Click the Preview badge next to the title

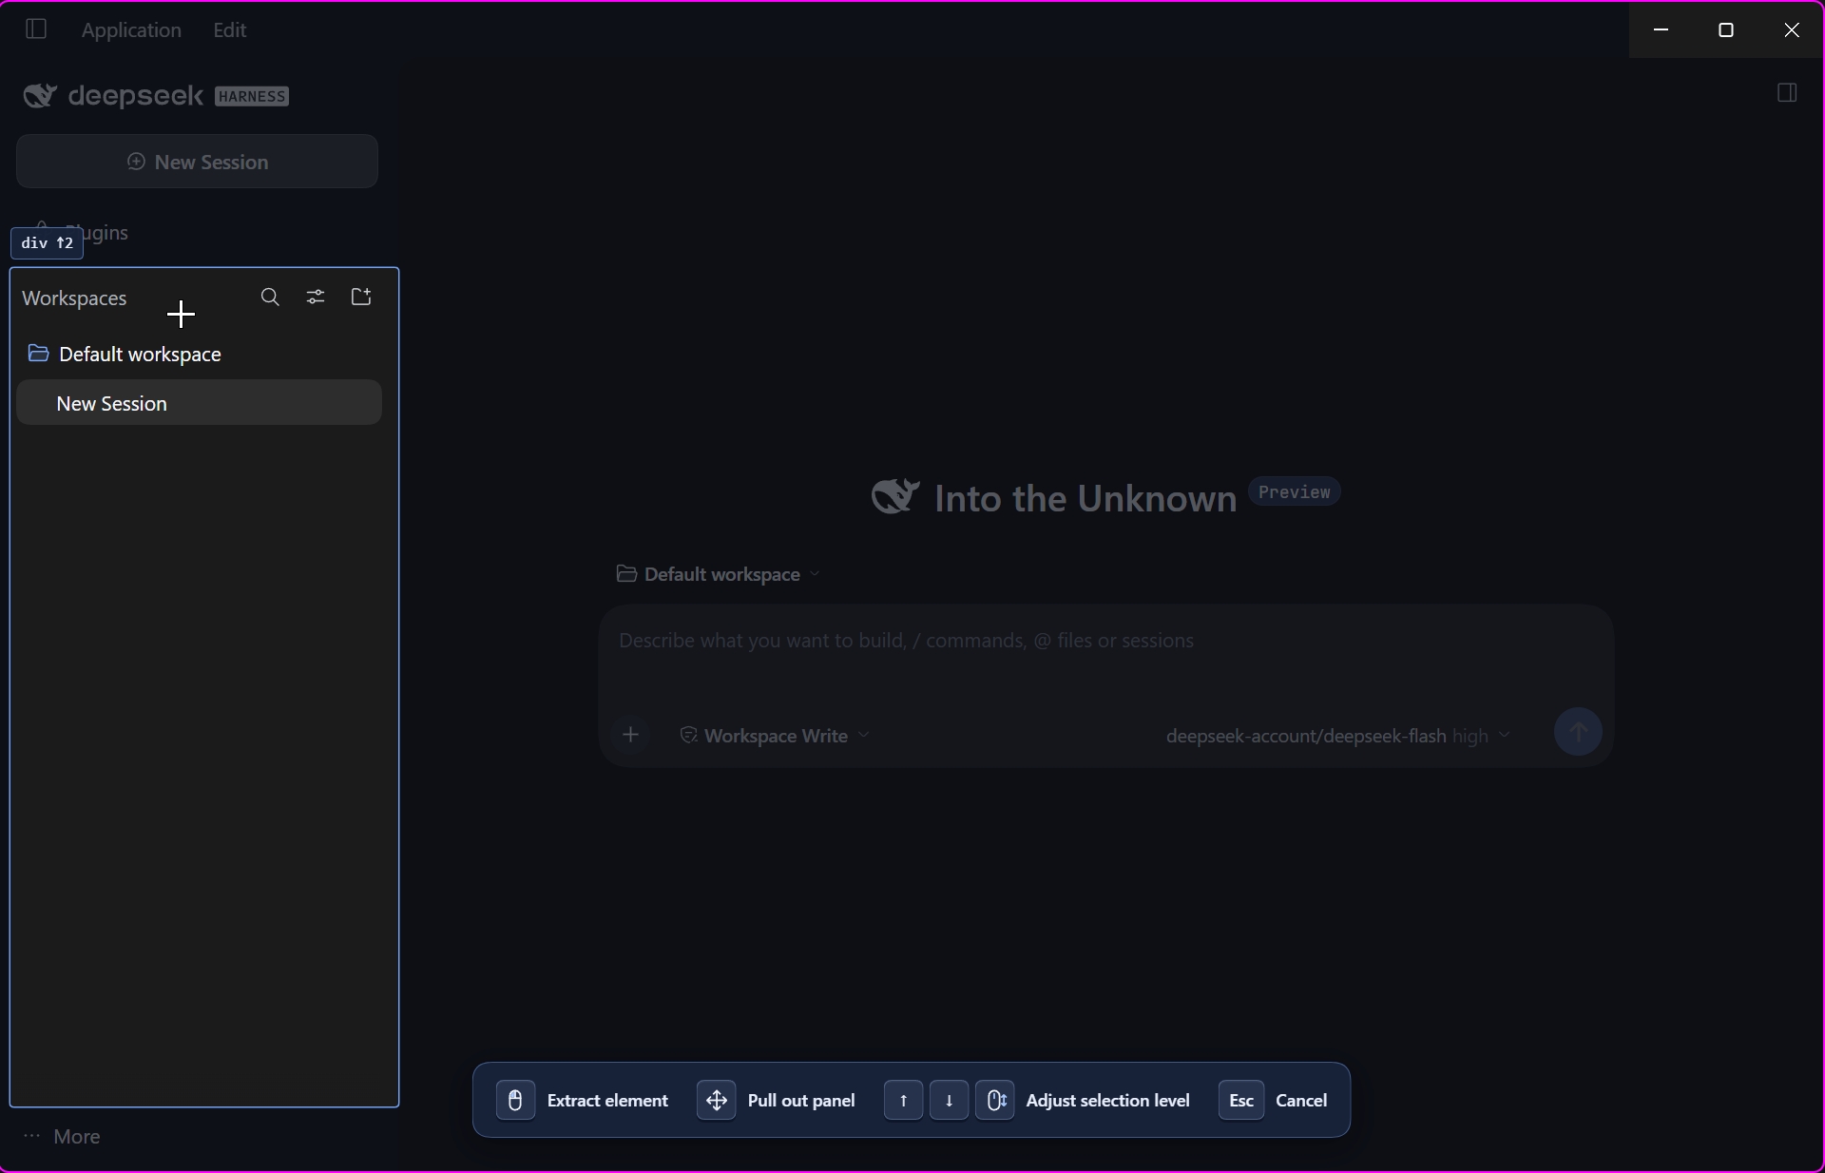point(1295,491)
